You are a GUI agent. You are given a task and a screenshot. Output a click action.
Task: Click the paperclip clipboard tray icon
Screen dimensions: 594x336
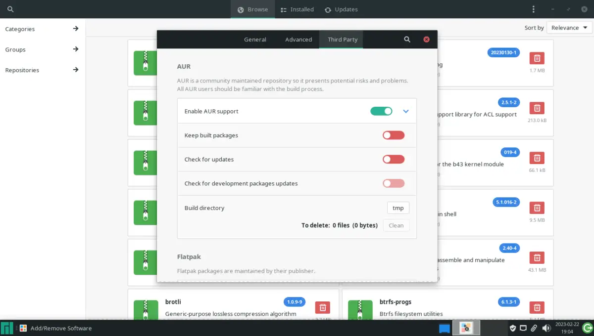point(534,328)
